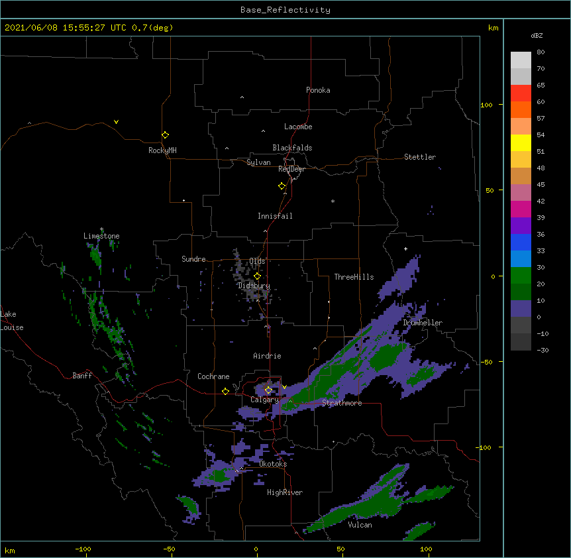This screenshot has width=571, height=558.
Task: Click the Base_Reflectivity title text
Action: click(285, 10)
